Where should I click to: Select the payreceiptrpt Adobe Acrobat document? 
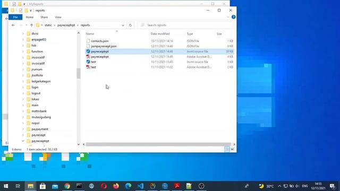(100, 57)
